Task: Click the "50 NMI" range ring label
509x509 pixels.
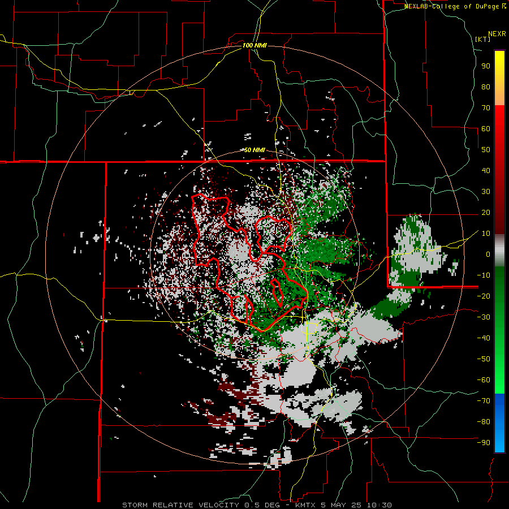Action: 255,150
